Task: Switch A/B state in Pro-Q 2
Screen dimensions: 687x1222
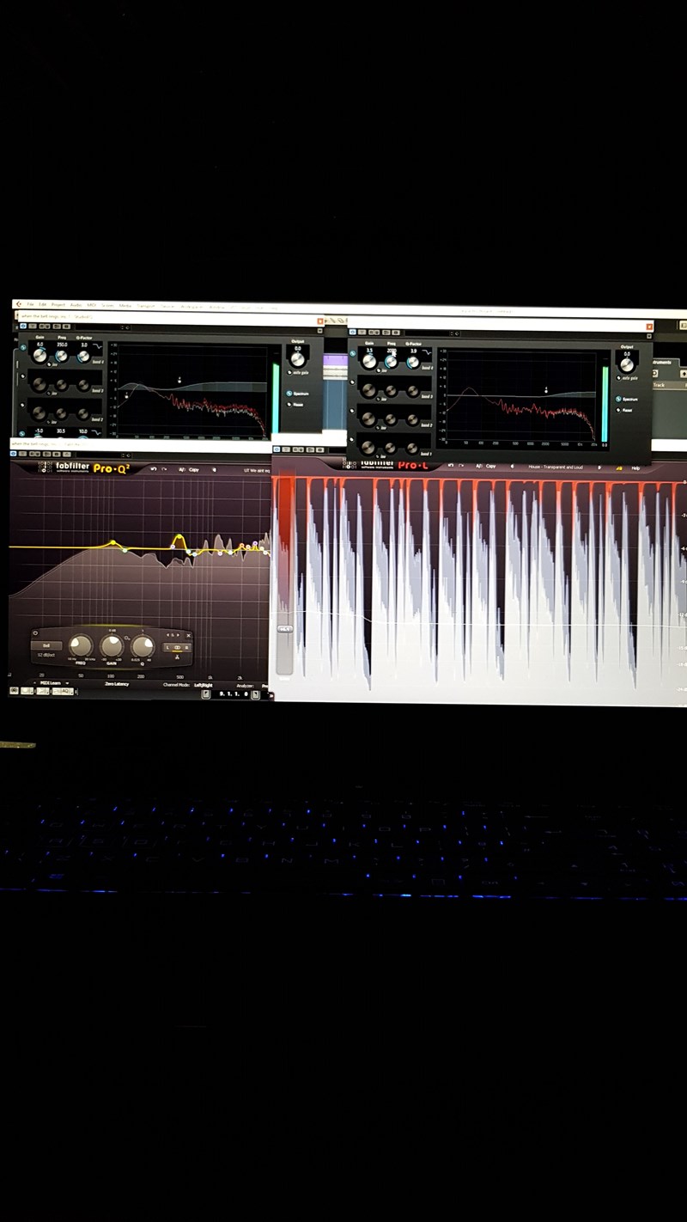Action: pyautogui.click(x=181, y=469)
